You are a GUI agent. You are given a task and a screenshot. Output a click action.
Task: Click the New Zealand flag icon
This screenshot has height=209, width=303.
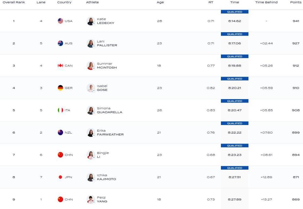tap(60, 132)
